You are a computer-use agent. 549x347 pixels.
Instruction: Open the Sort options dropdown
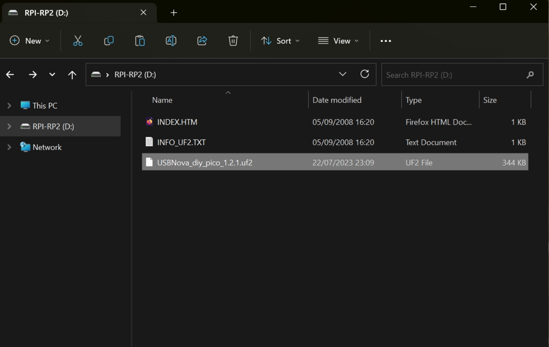point(280,41)
